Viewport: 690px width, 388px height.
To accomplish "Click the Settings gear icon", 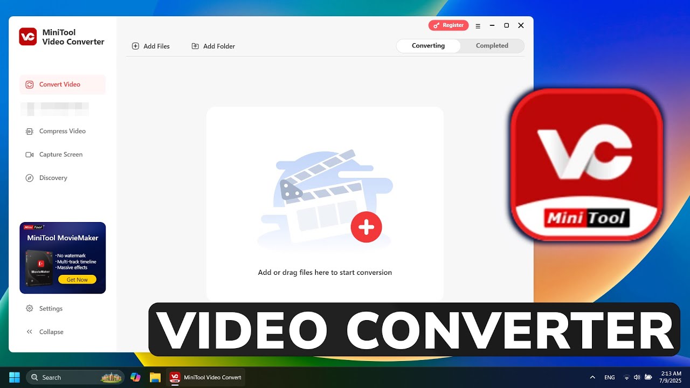I will (30, 309).
